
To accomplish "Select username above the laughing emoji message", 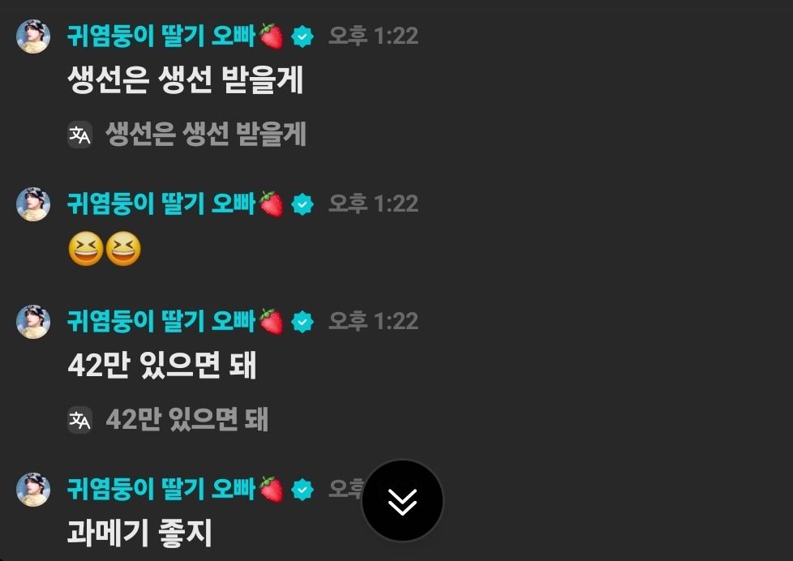I will pyautogui.click(x=161, y=204).
